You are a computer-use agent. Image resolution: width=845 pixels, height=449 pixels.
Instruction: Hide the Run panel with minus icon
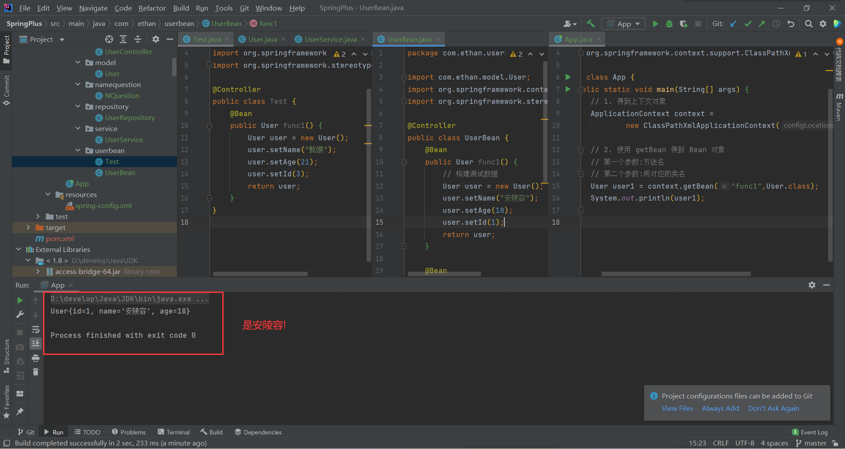(827, 285)
